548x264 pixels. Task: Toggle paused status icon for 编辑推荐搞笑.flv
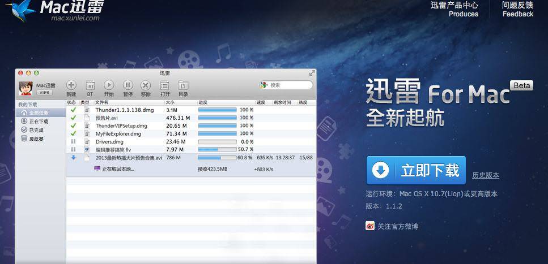pyautogui.click(x=73, y=149)
